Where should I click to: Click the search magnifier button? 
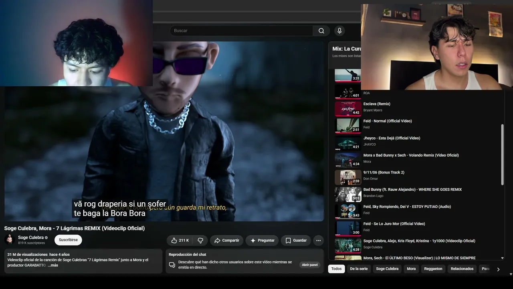(321, 31)
